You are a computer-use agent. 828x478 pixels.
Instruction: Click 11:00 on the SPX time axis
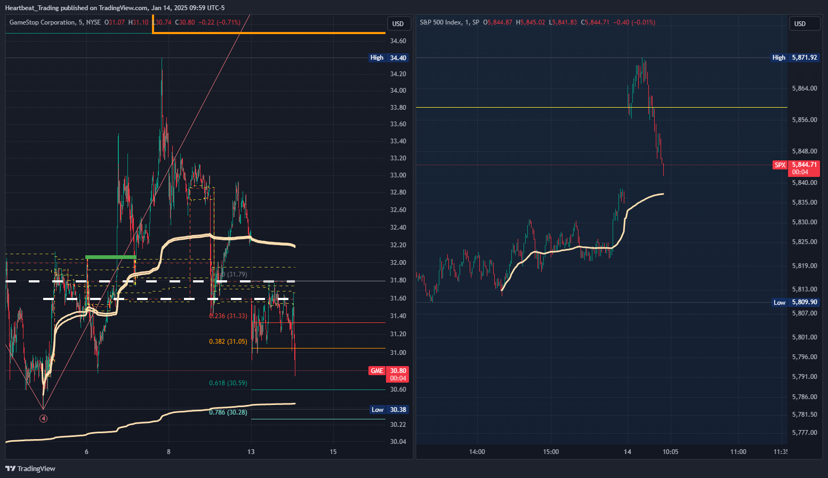click(738, 452)
